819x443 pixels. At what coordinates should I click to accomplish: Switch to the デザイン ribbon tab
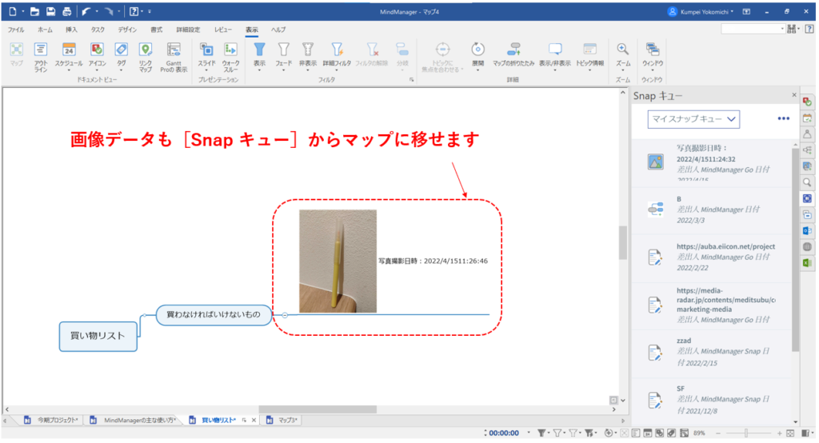pos(127,30)
